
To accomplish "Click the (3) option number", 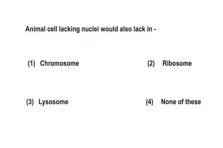I will click(x=30, y=102).
